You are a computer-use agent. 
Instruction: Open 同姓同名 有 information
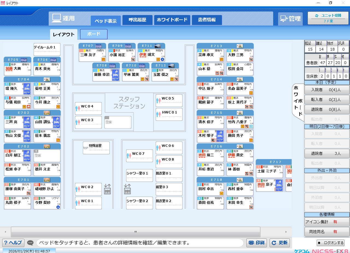point(327,232)
